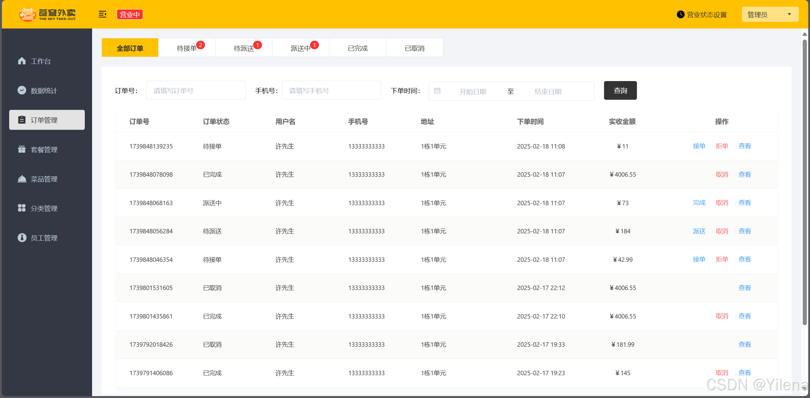810x398 pixels.
Task: Click the 订单号 input field
Action: [x=196, y=91]
